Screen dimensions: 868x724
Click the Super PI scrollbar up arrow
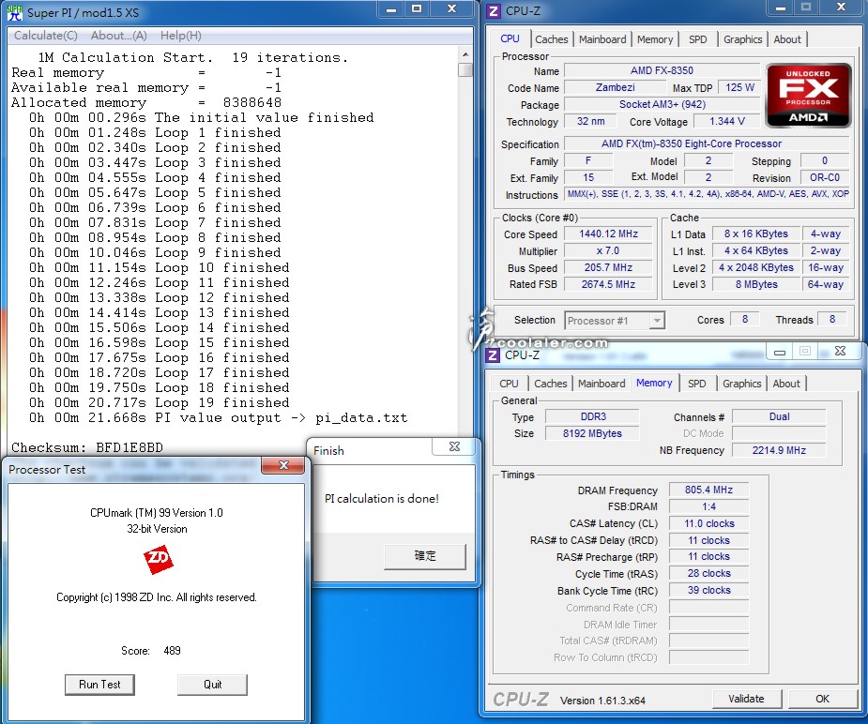point(465,54)
